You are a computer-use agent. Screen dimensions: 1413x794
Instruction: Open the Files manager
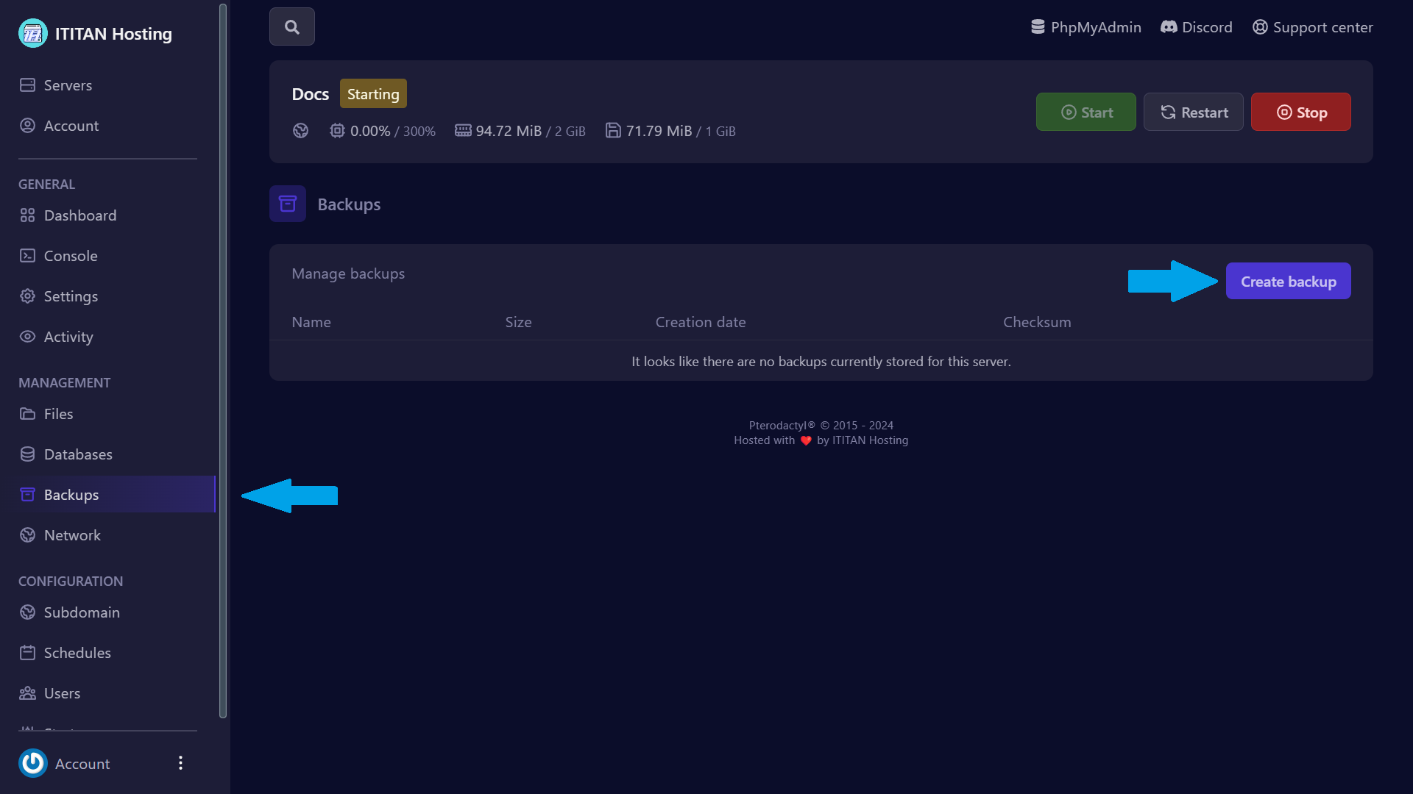[x=58, y=414]
